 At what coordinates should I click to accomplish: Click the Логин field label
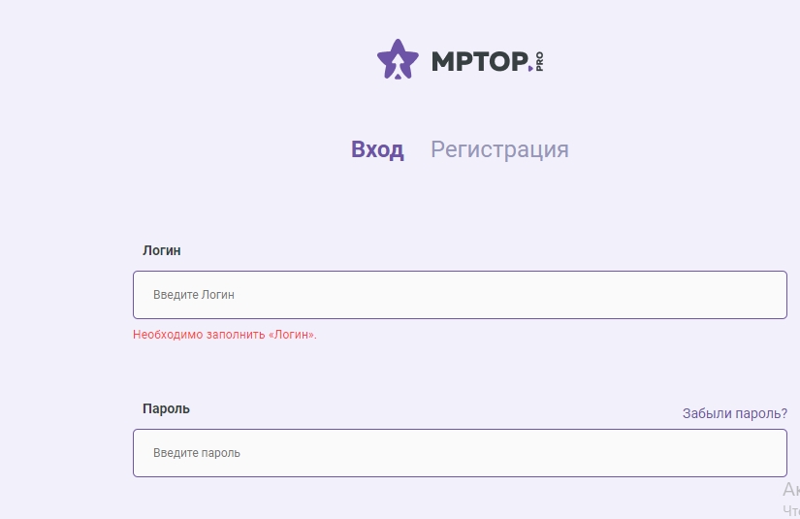click(x=162, y=250)
